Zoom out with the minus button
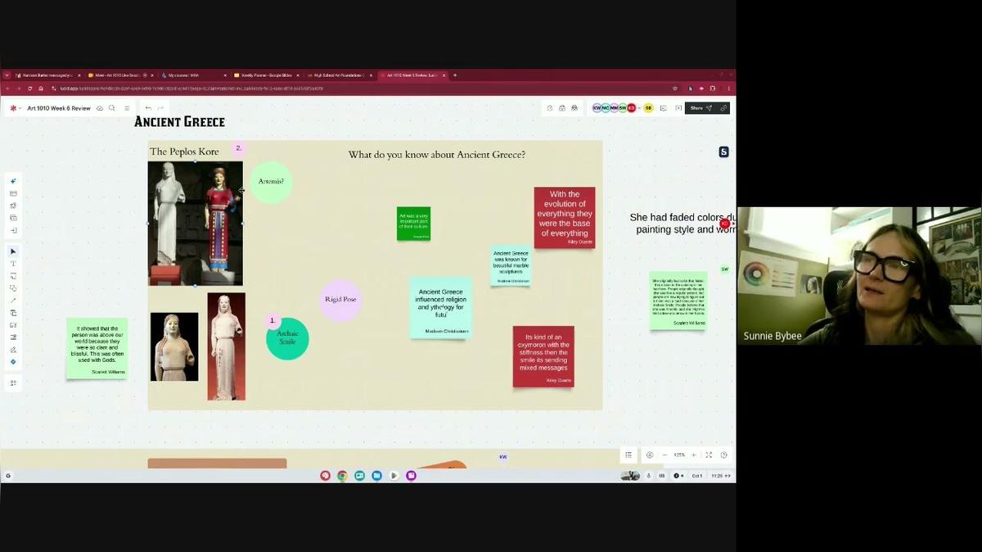This screenshot has height=552, width=982. click(664, 455)
